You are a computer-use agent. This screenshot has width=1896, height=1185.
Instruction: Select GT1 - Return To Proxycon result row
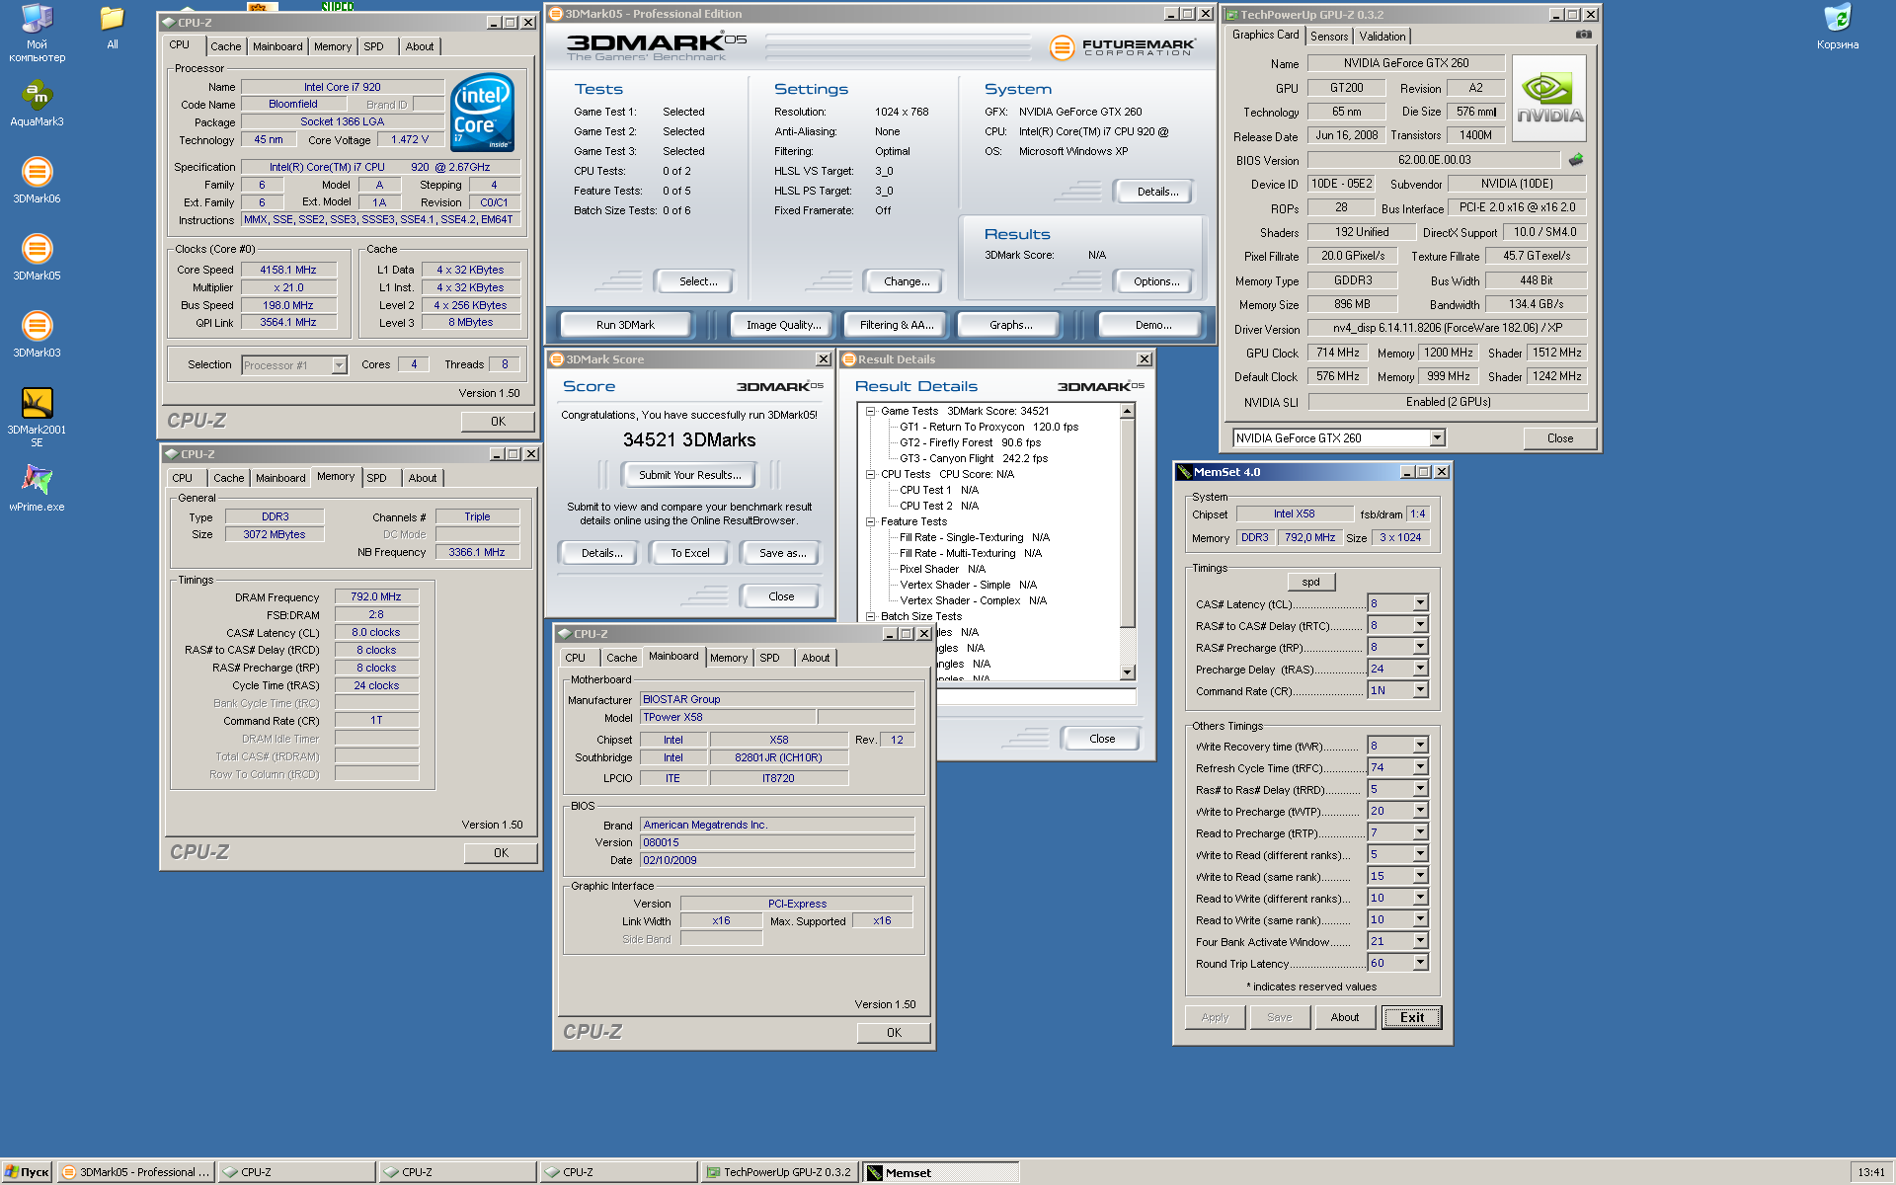988,427
